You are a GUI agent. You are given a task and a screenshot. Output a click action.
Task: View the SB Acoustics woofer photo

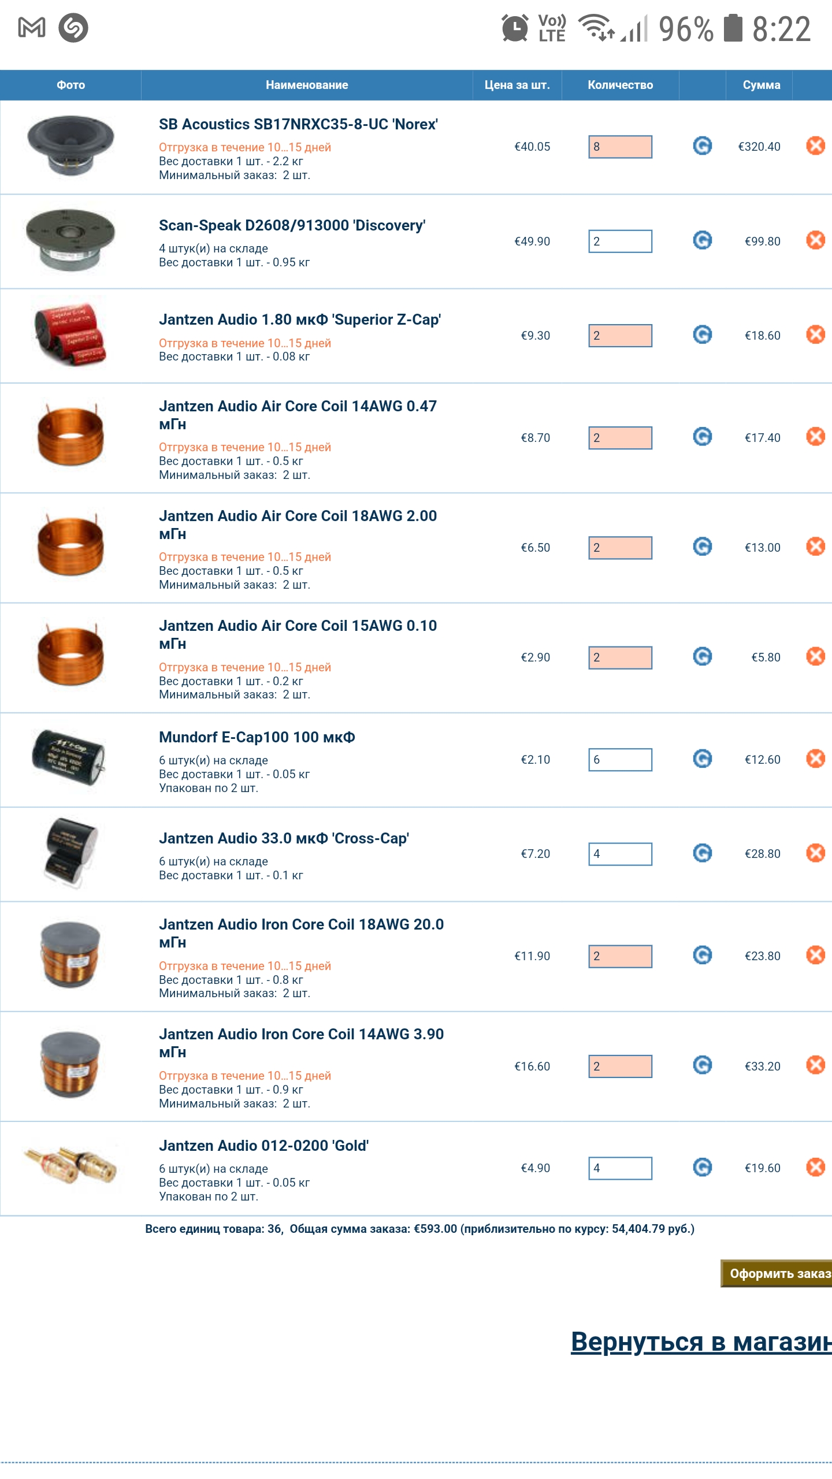(x=70, y=146)
